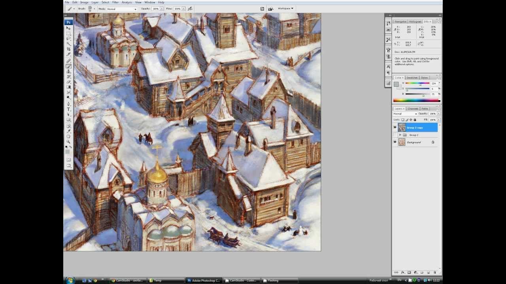Viewport: 506px width, 284px height.
Task: Click Adobe Photoshop taskbar button
Action: pyautogui.click(x=204, y=280)
